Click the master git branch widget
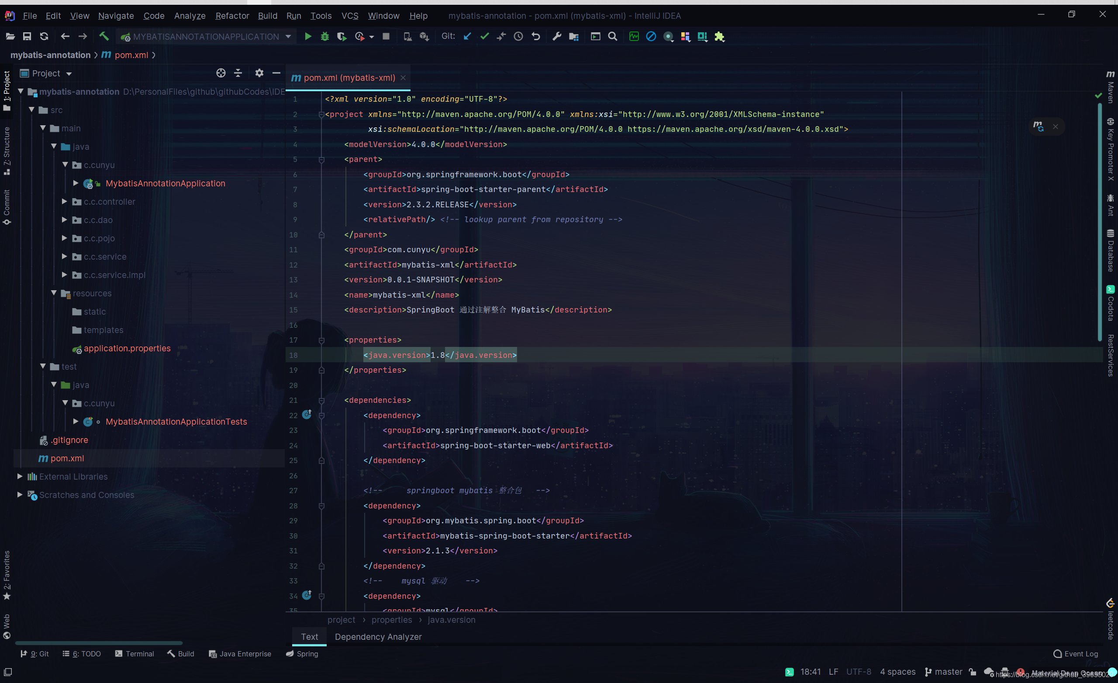 point(944,672)
